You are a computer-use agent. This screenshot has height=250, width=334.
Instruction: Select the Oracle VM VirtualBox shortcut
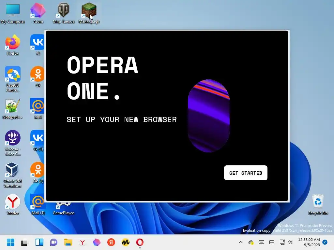[x=13, y=175]
